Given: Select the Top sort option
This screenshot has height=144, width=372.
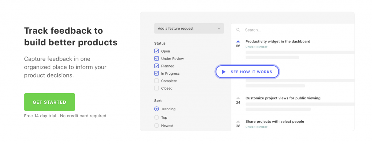Looking at the screenshot, I should tap(157, 118).
